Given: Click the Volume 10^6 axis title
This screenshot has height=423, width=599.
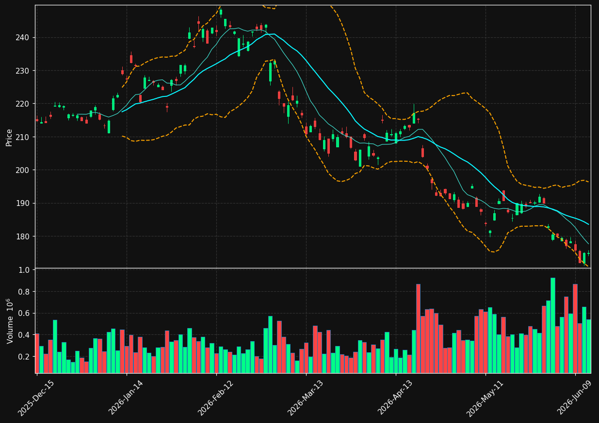Looking at the screenshot, I should [9, 321].
